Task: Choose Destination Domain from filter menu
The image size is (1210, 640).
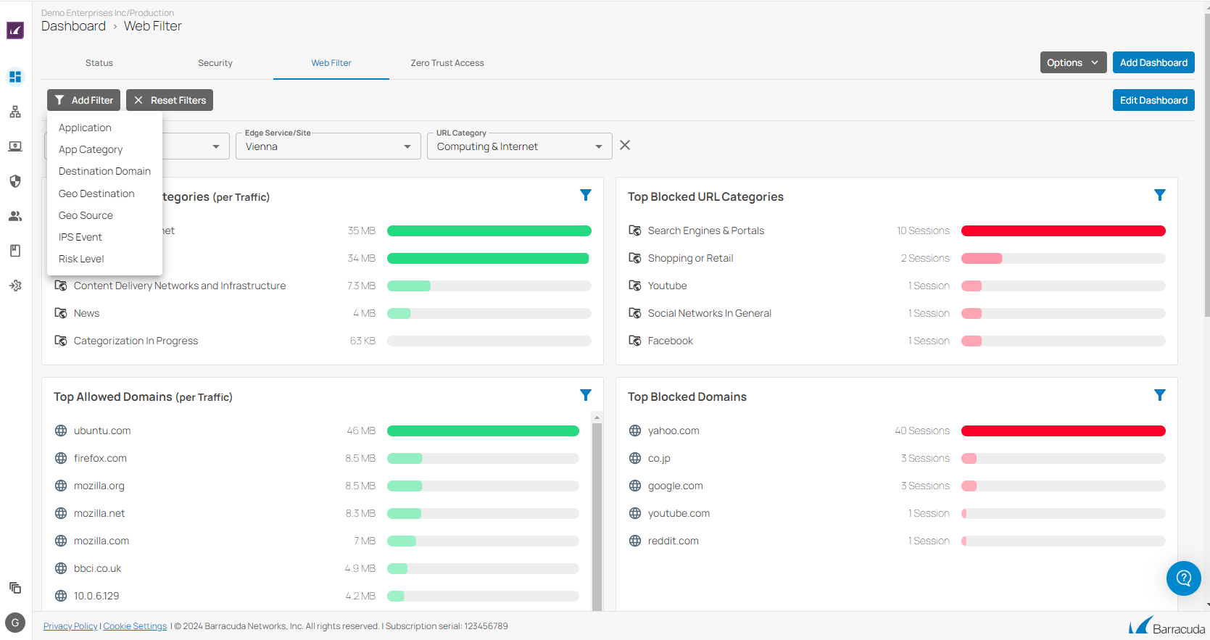Action: [104, 171]
